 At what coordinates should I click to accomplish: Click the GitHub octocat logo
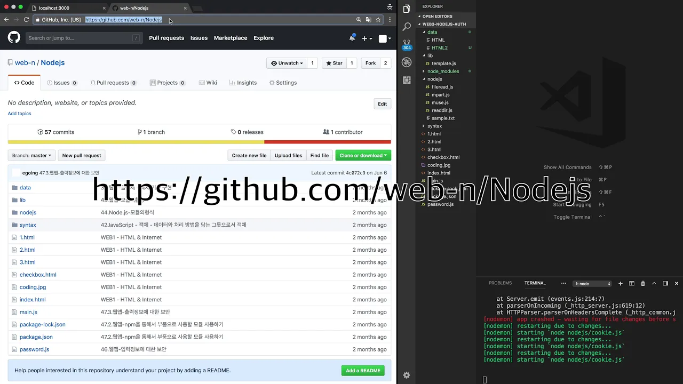(14, 37)
